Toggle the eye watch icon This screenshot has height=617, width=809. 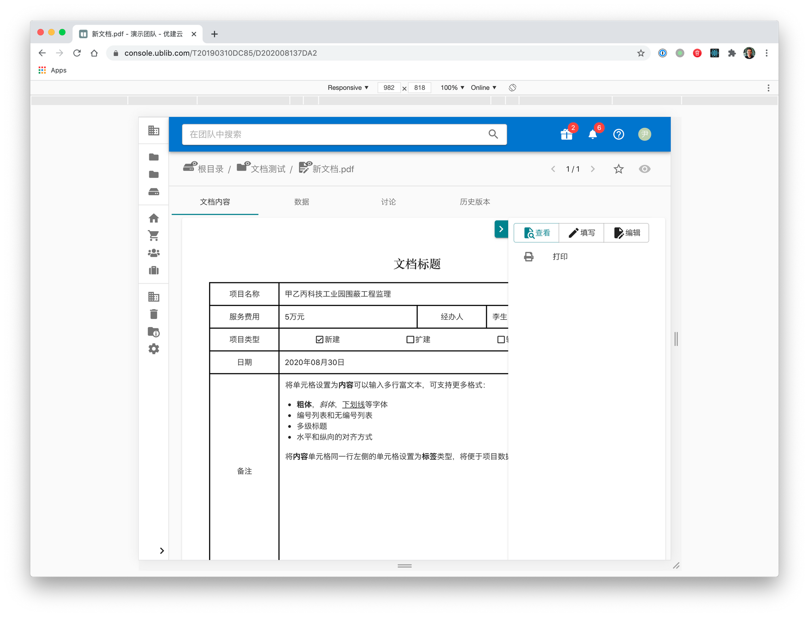644,169
